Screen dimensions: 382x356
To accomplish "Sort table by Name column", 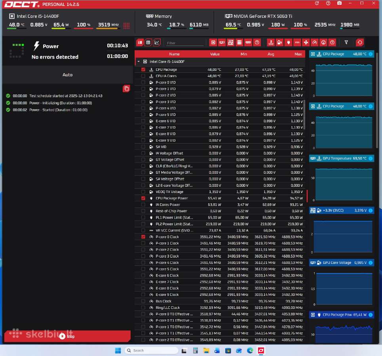I will (x=175, y=54).
